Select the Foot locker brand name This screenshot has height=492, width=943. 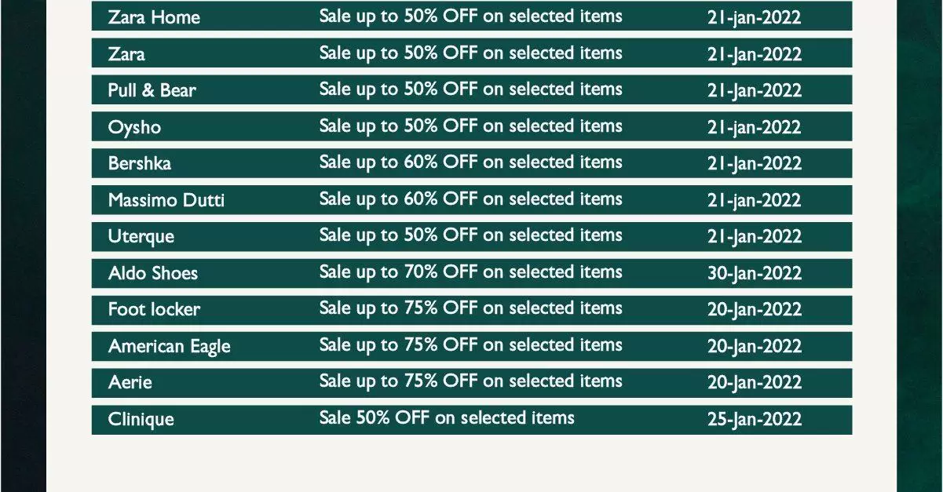[154, 309]
